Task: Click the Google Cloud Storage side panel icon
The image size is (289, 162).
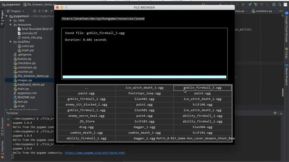Action: (287, 13)
